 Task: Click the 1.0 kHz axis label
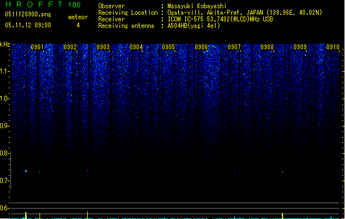5,99
